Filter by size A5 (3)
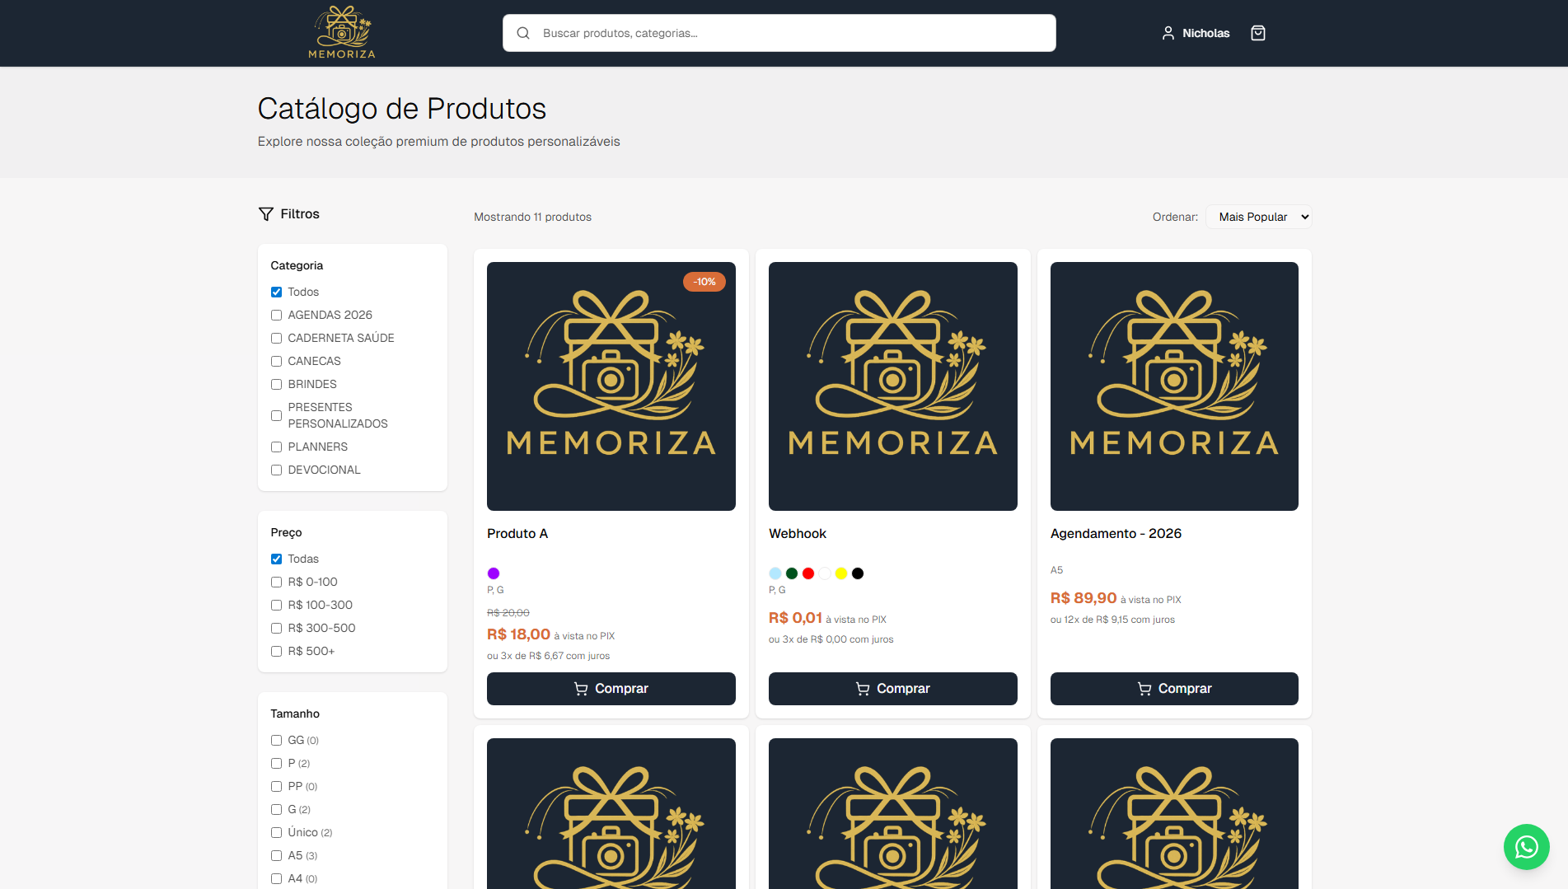This screenshot has width=1568, height=889. (276, 855)
